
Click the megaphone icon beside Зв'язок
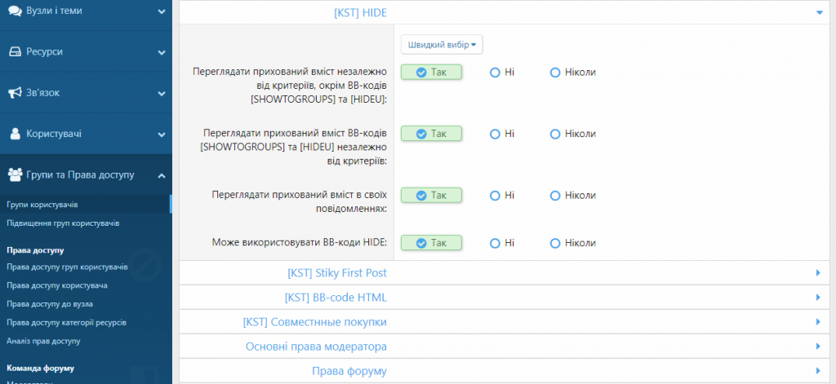(15, 93)
